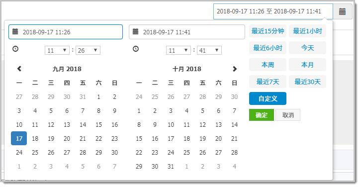Click the 九月 2018 month title
This screenshot has width=360, height=187.
coord(67,69)
